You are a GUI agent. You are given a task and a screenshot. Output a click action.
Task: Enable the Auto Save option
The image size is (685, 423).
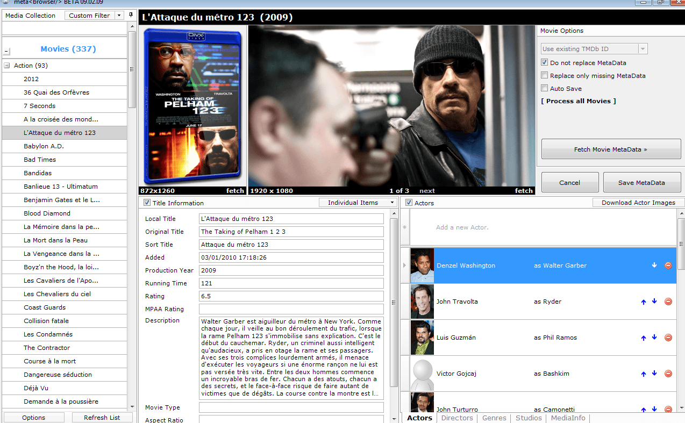545,89
